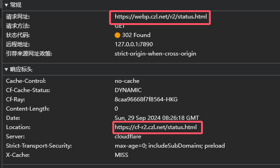280x168 pixels.
Task: Click the 请求方法 label
Action: (18, 26)
